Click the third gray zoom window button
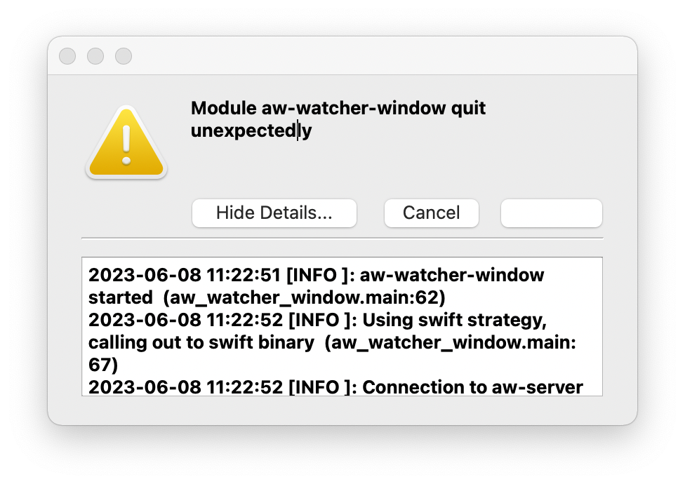 [x=124, y=56]
